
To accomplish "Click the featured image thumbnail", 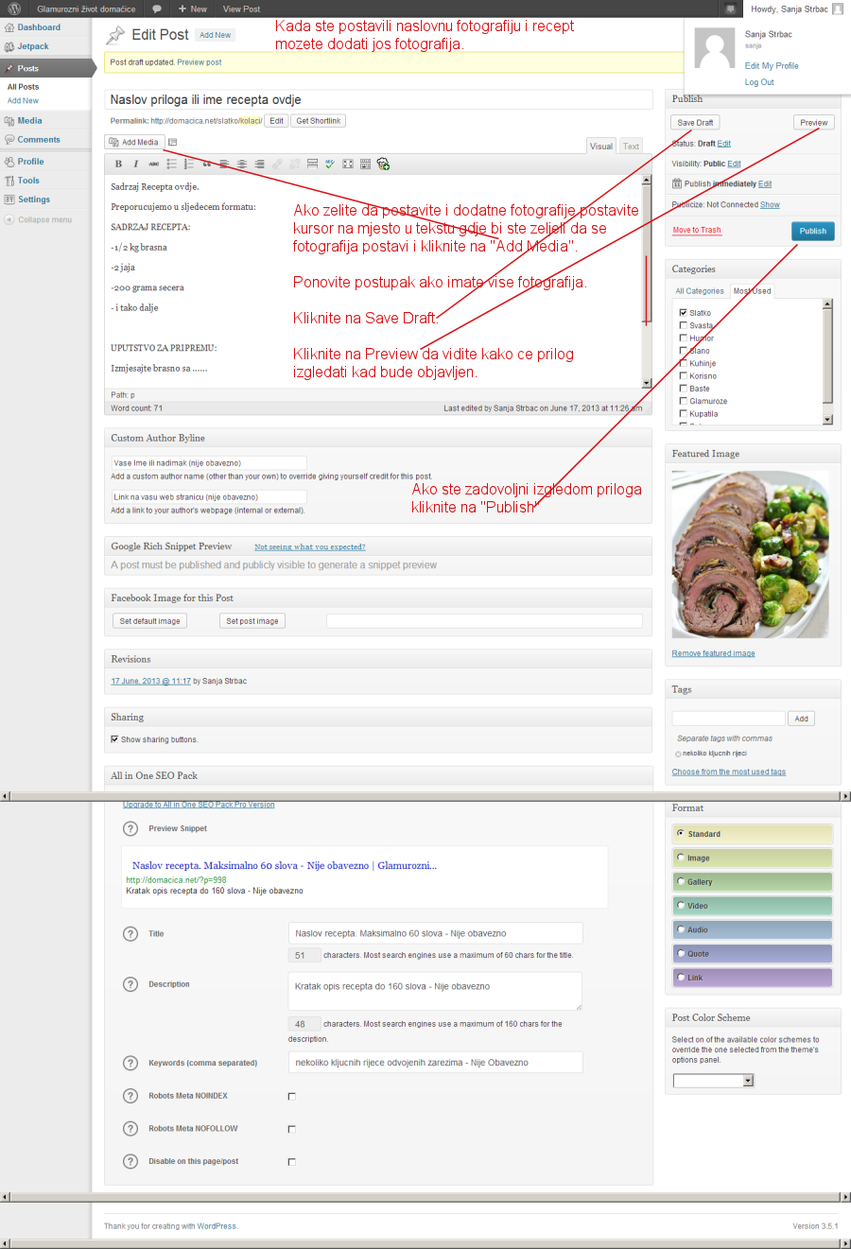I will click(x=750, y=554).
